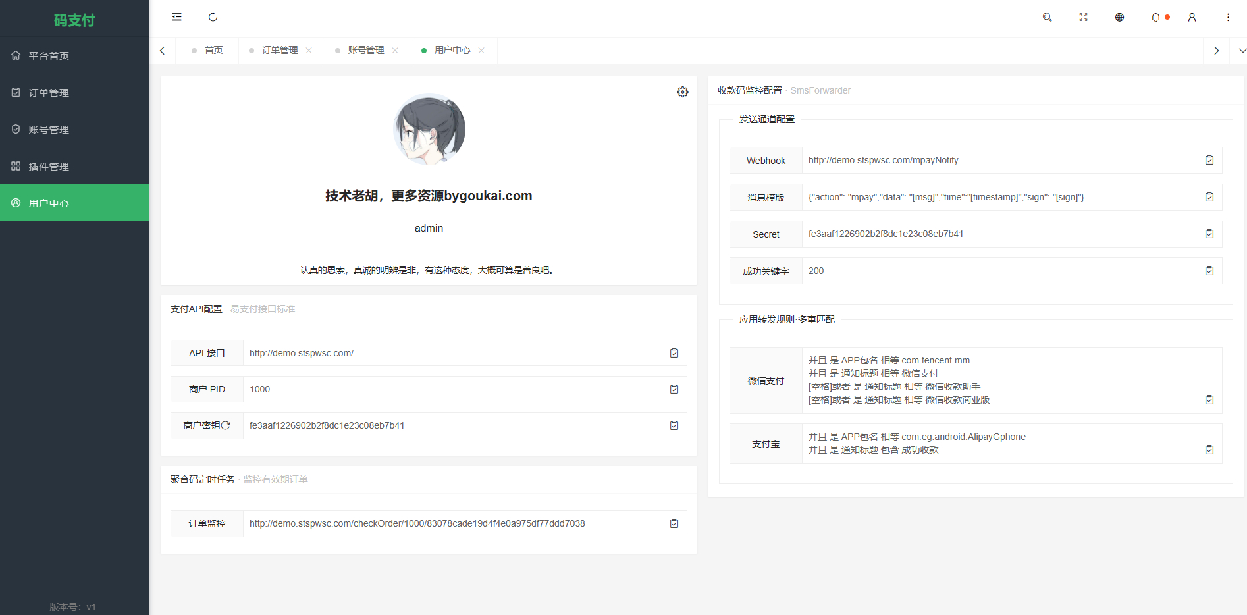This screenshot has width=1247, height=615.
Task: Click the refresh page icon
Action: (213, 17)
